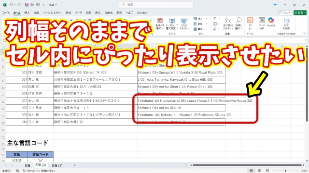Click the Insert cells icon
The width and height of the screenshot is (309, 173).
coord(195,19)
